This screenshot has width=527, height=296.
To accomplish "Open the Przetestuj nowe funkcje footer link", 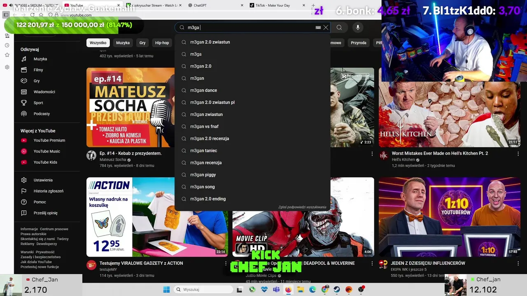I will pos(40,267).
